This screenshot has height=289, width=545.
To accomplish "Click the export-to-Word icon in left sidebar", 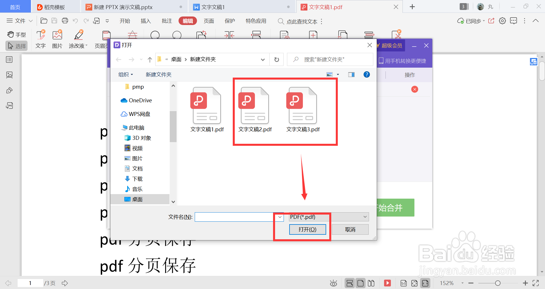I will tap(9, 105).
